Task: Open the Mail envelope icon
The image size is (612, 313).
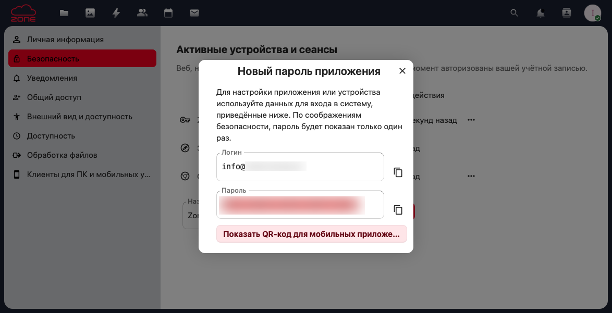Action: [194, 13]
